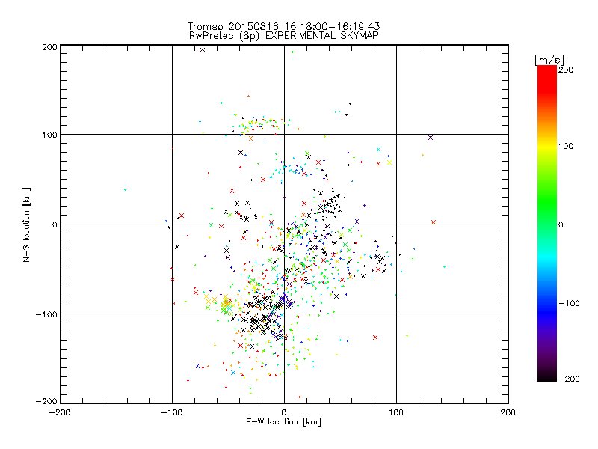Click the "200" tick label on N-S axis

click(49, 47)
